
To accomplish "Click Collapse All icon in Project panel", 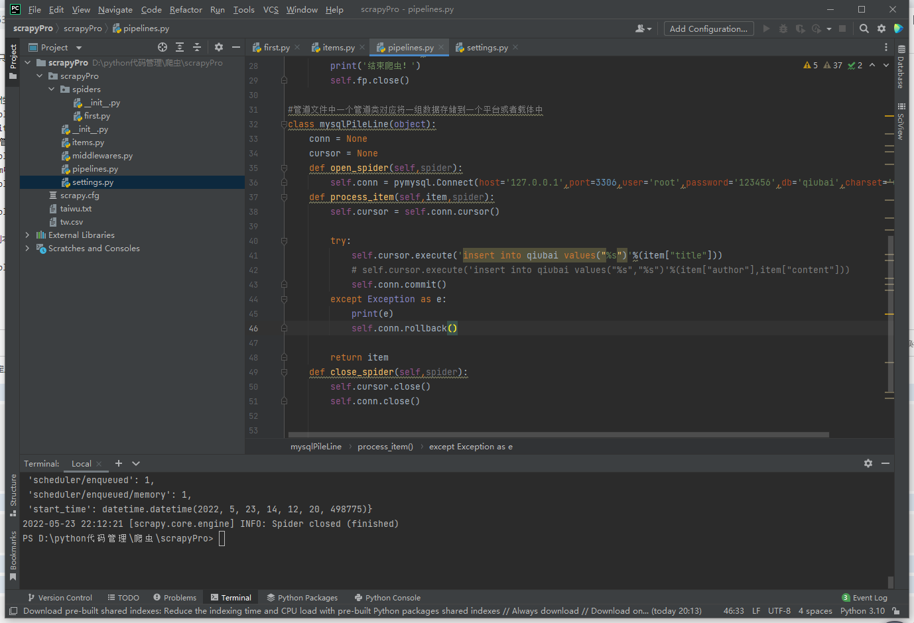I will (x=197, y=47).
